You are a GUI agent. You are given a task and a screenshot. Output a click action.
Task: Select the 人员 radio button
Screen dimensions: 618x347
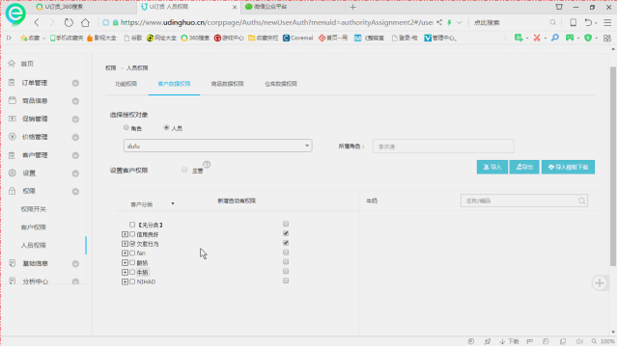(x=166, y=127)
